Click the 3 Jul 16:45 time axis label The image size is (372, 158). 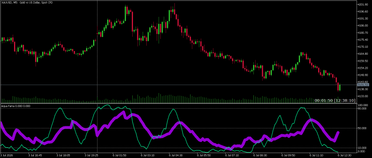[x=35, y=156]
